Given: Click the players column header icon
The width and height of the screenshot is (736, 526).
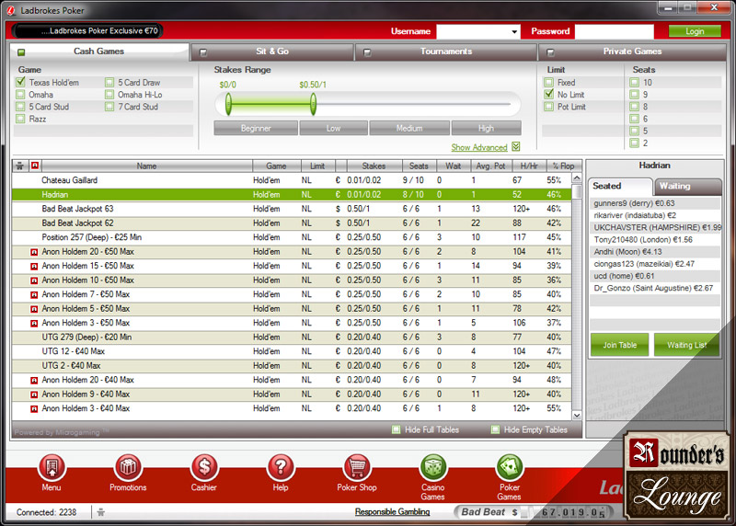Looking at the screenshot, I should point(19,166).
